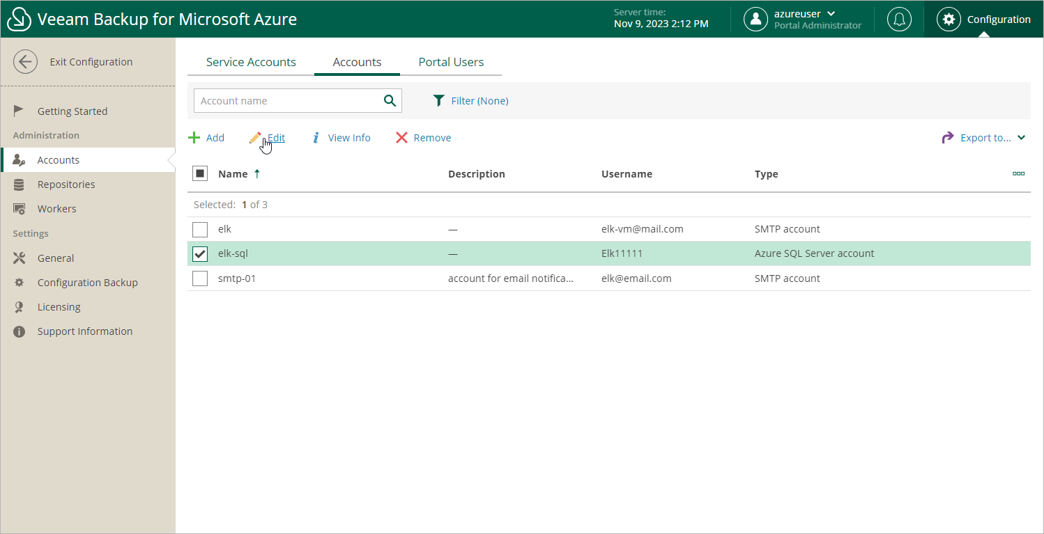Click the Veeam logo icon
The image size is (1044, 534).
[x=20, y=19]
